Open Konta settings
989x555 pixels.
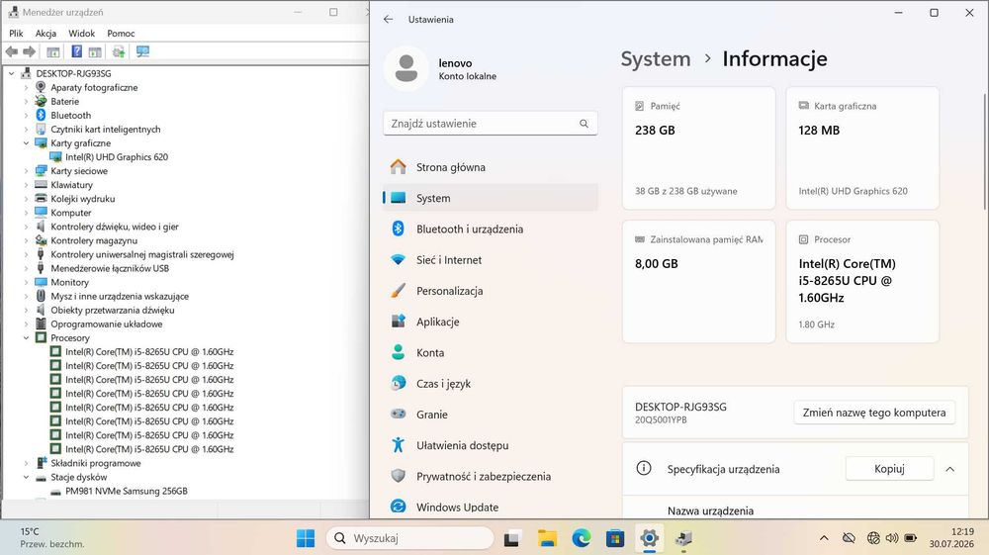point(491,352)
